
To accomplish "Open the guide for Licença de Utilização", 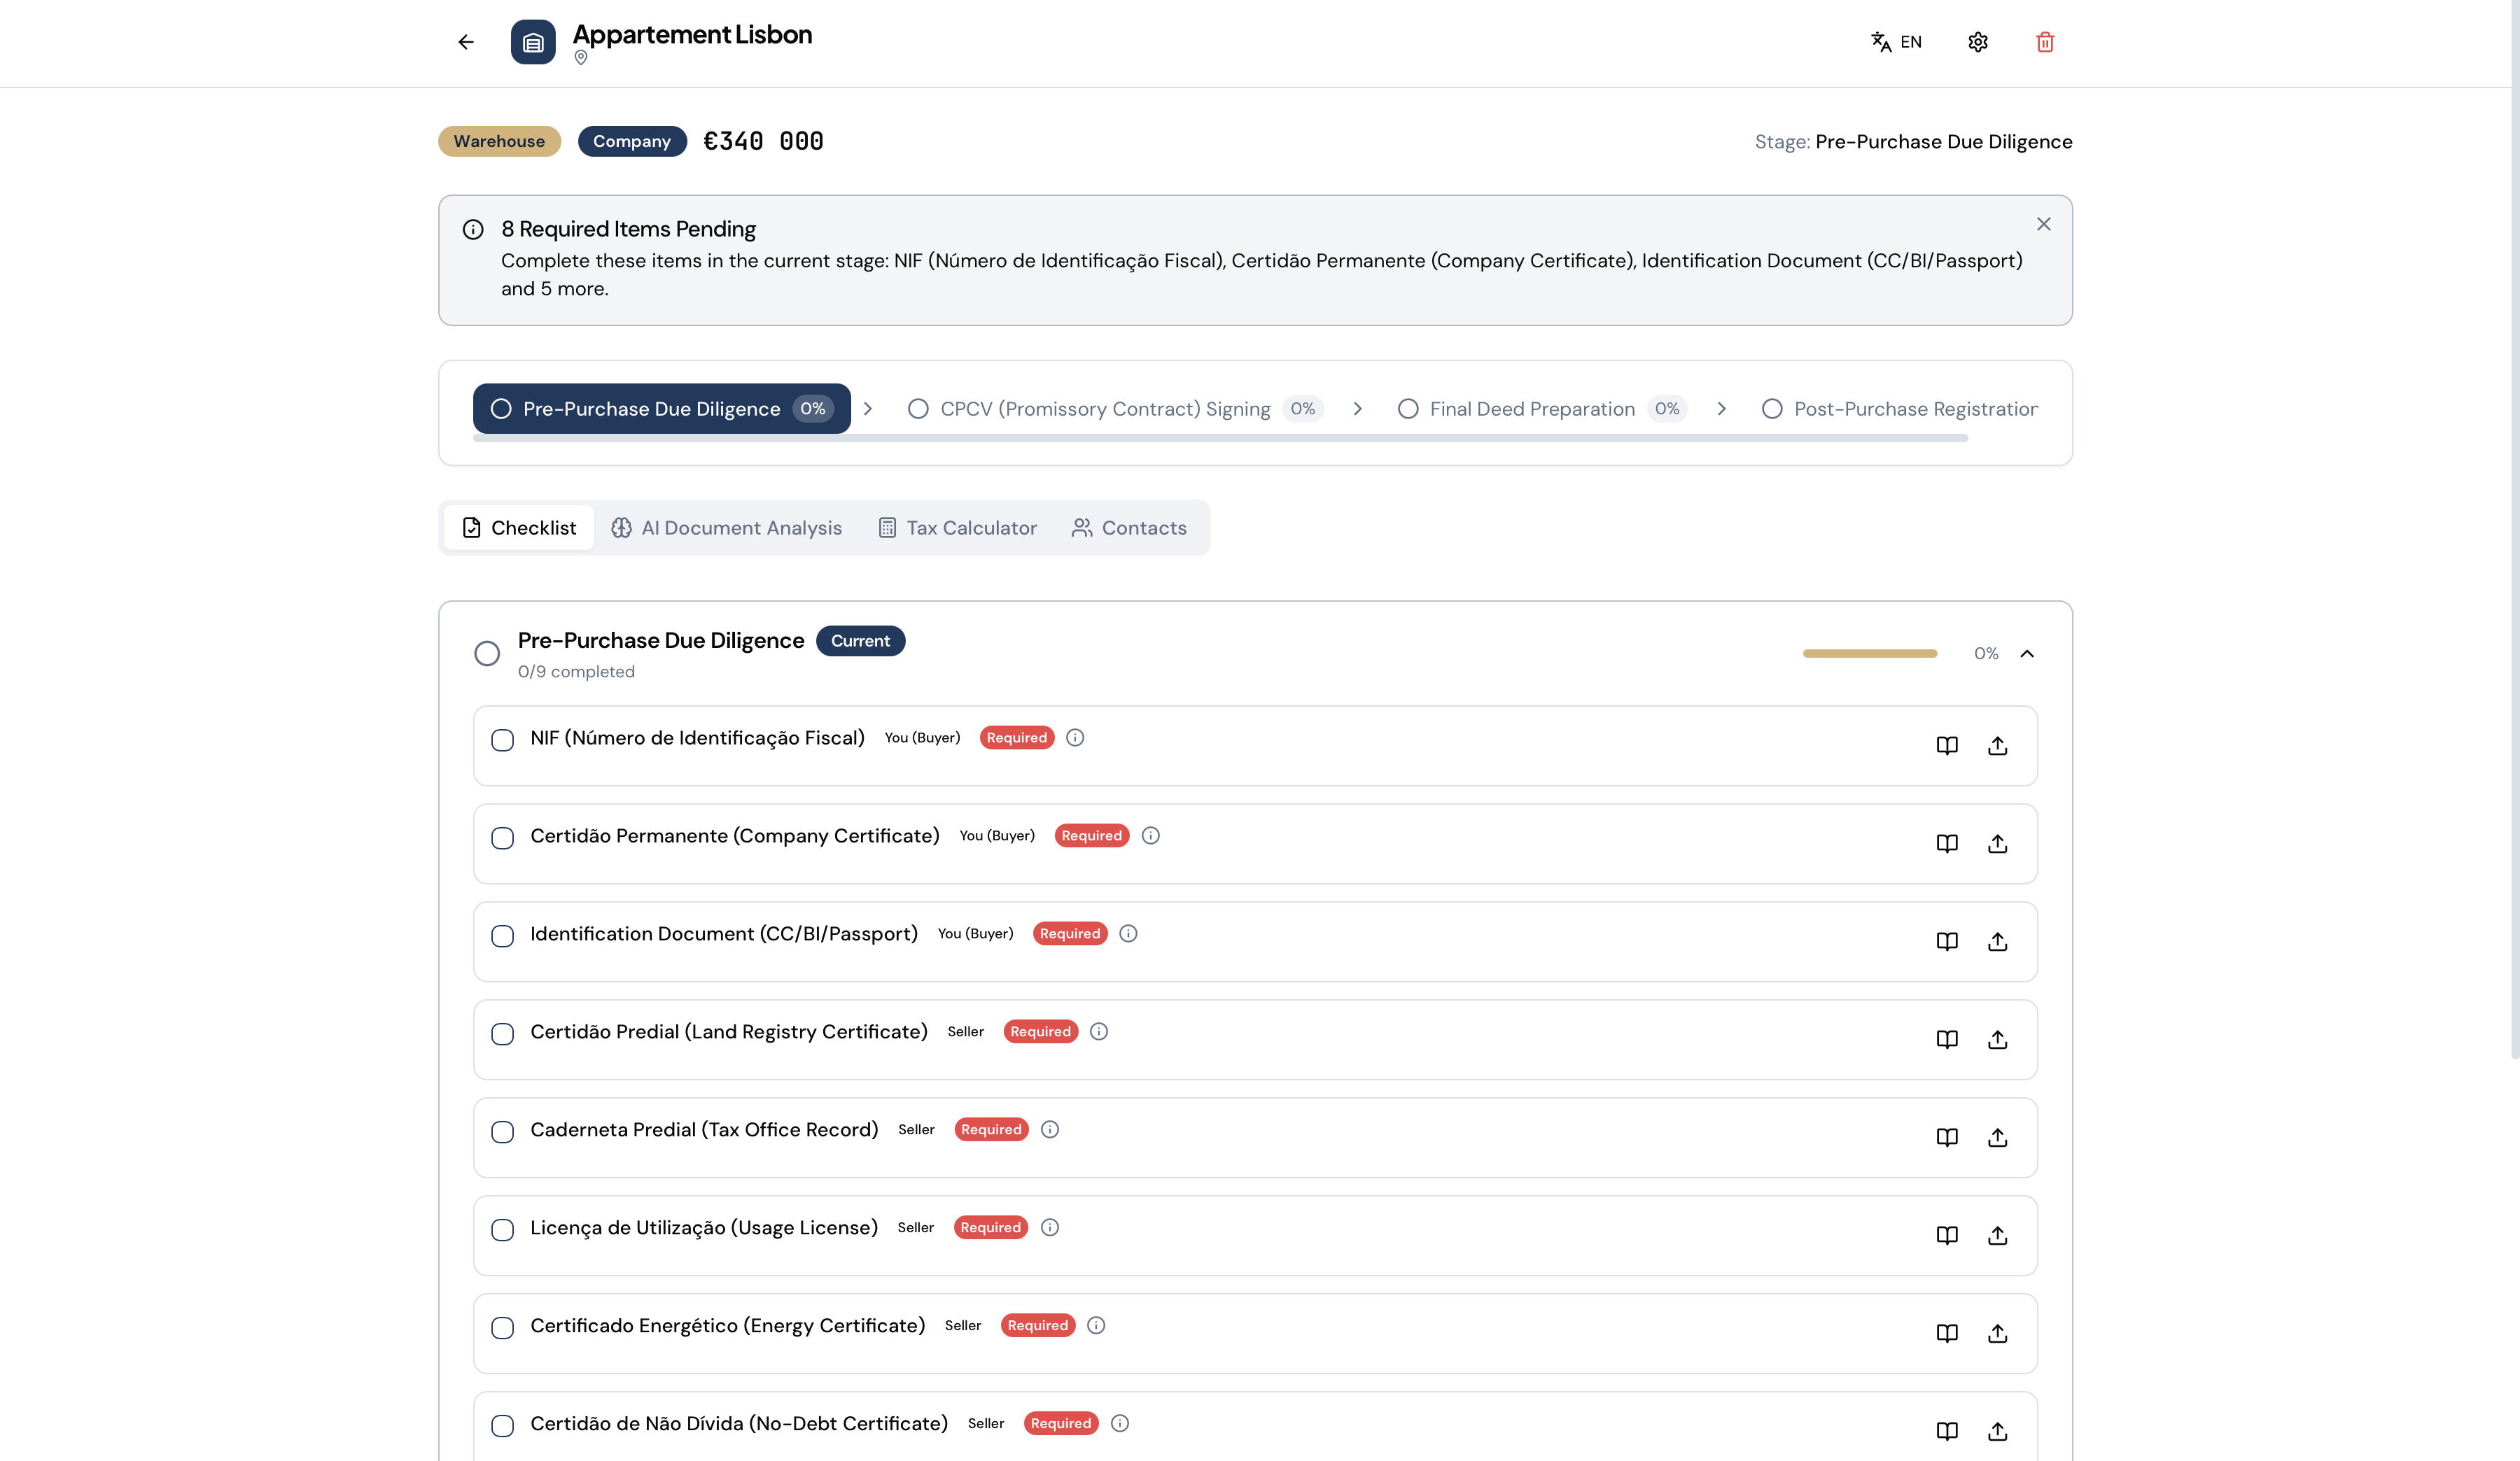I will point(1947,1235).
